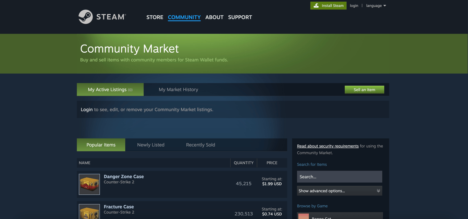Expand Show advanced options

pos(340,191)
